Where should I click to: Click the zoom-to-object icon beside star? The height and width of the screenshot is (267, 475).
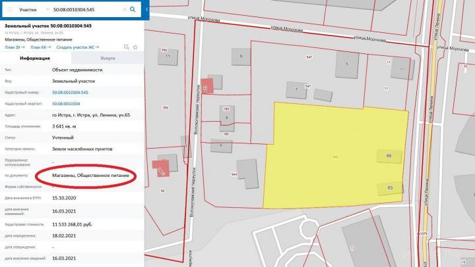[x=126, y=48]
